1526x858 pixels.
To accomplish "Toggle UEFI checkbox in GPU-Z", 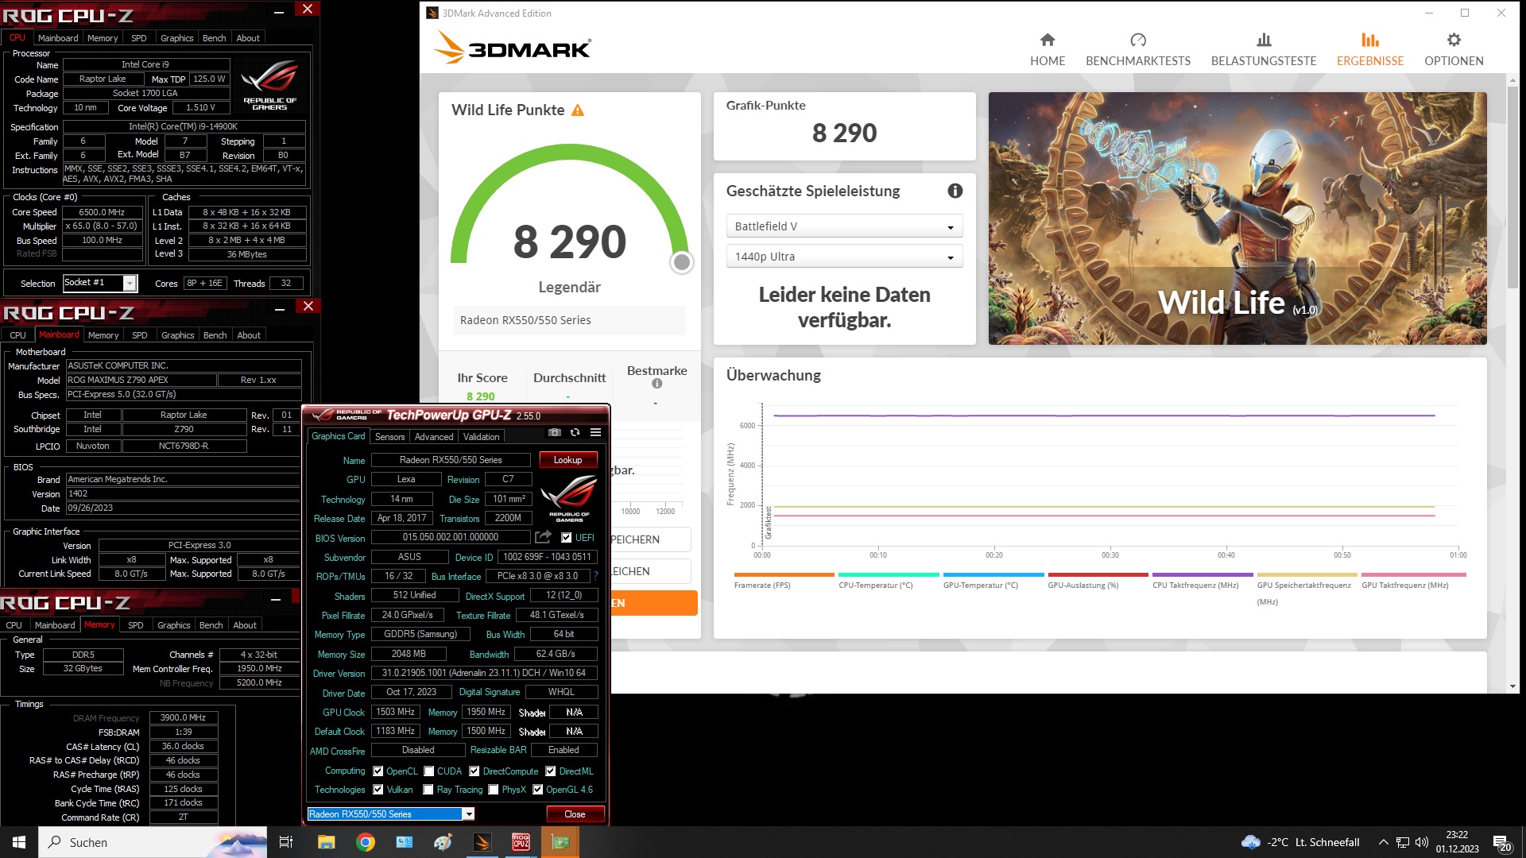I will [x=566, y=538].
